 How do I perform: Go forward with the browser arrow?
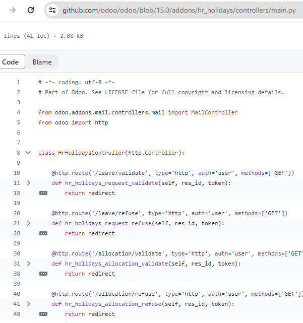tap(13, 10)
